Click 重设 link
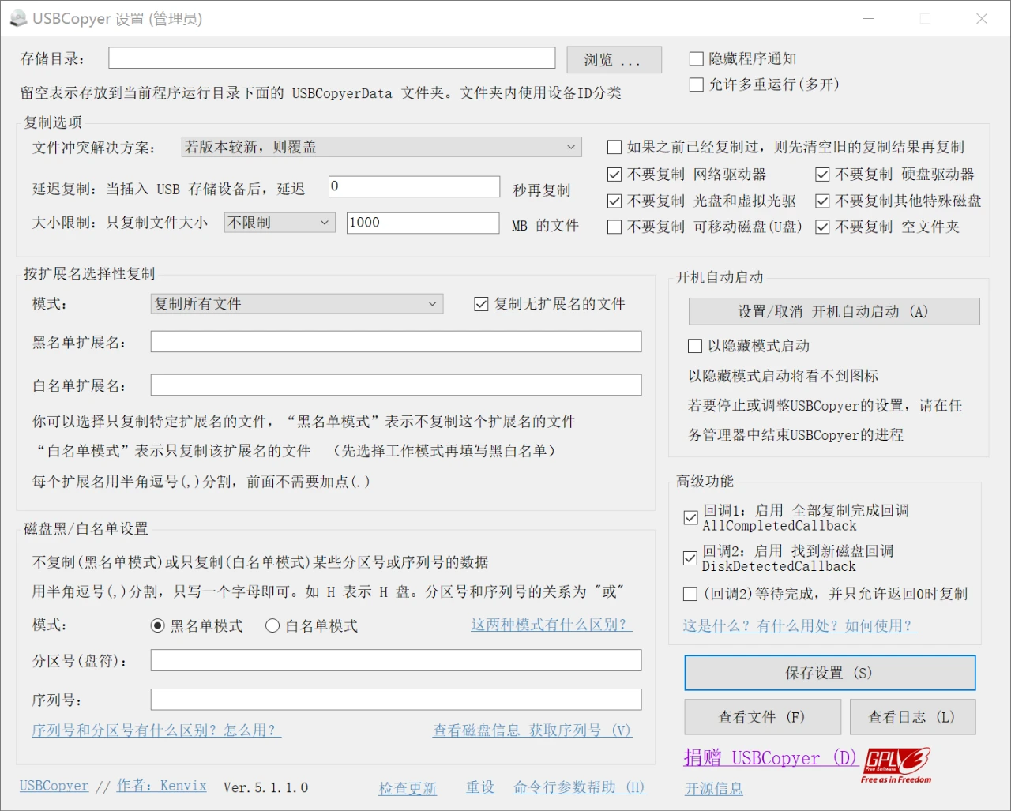1011x811 pixels. pyautogui.click(x=480, y=787)
